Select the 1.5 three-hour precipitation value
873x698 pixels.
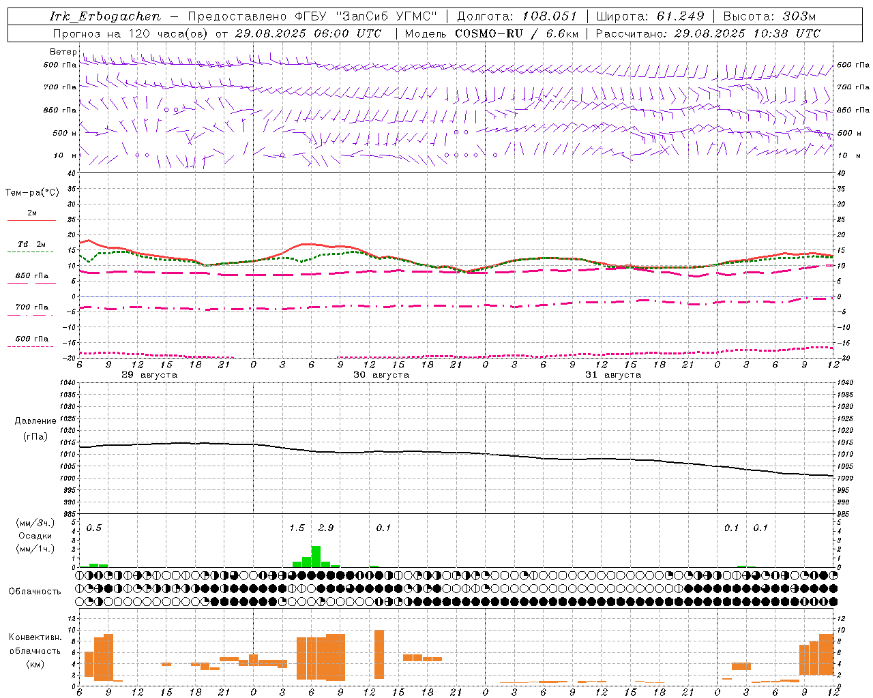297,528
